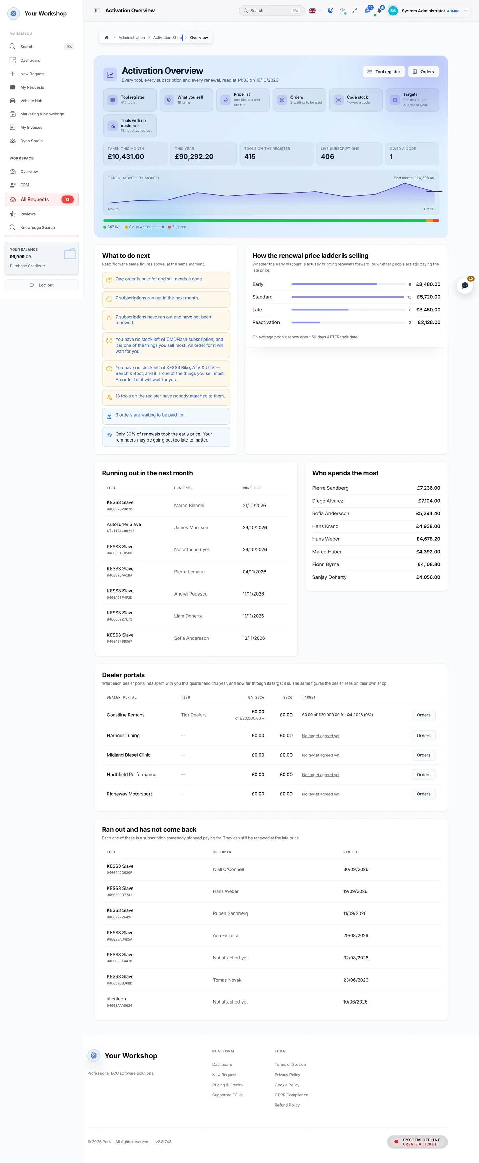Select All Requests in workspace menu
The image size is (479, 1163).
click(41, 199)
